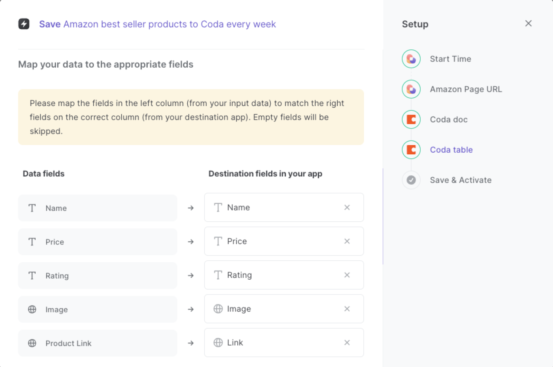
Task: Go to Save & Activate step
Action: point(461,180)
